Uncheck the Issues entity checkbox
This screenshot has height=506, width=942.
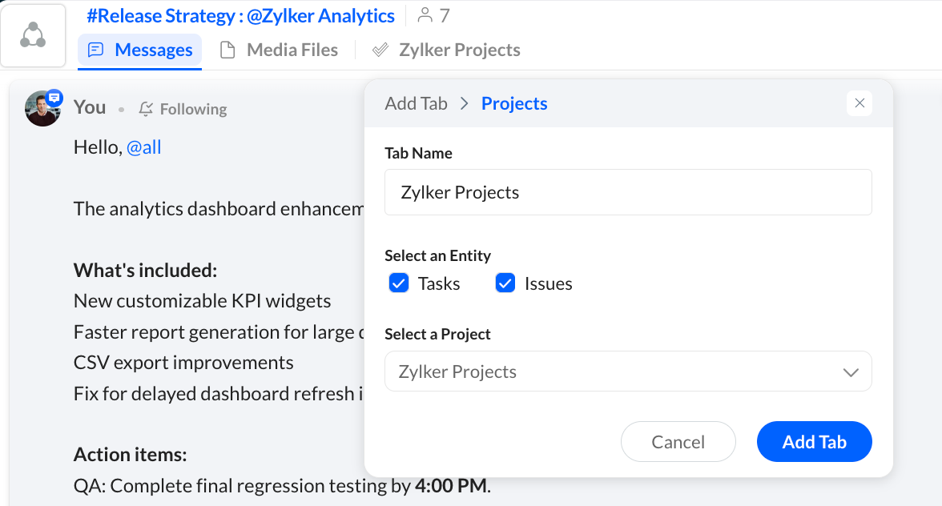[505, 283]
